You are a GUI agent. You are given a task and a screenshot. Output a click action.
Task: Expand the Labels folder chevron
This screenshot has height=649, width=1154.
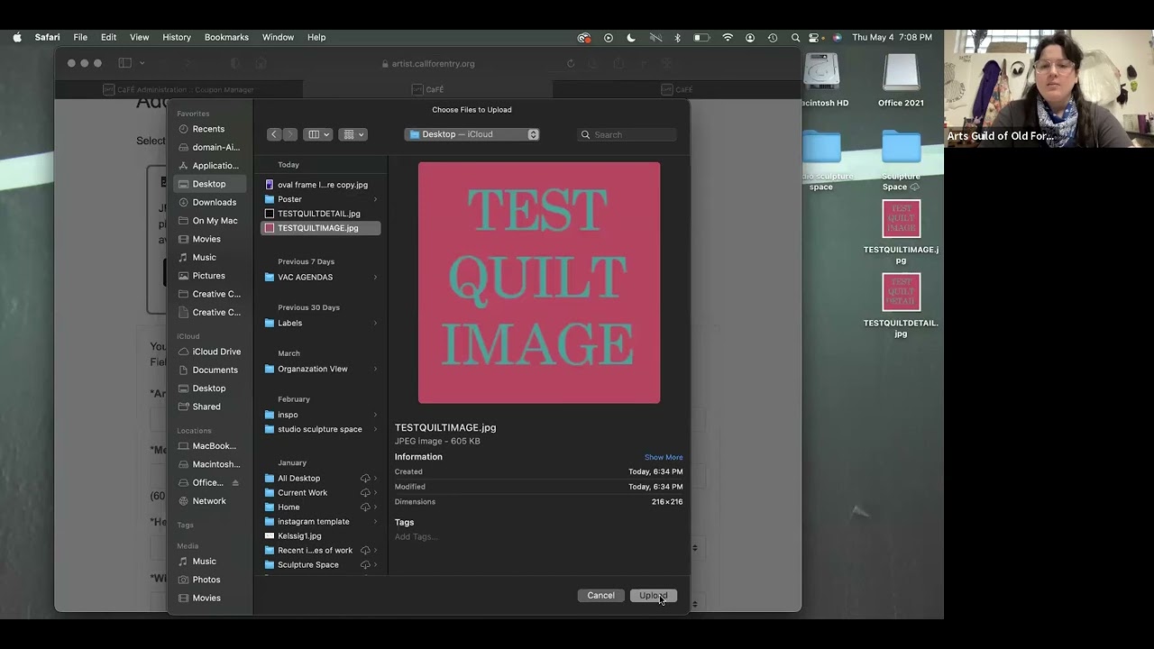point(375,323)
